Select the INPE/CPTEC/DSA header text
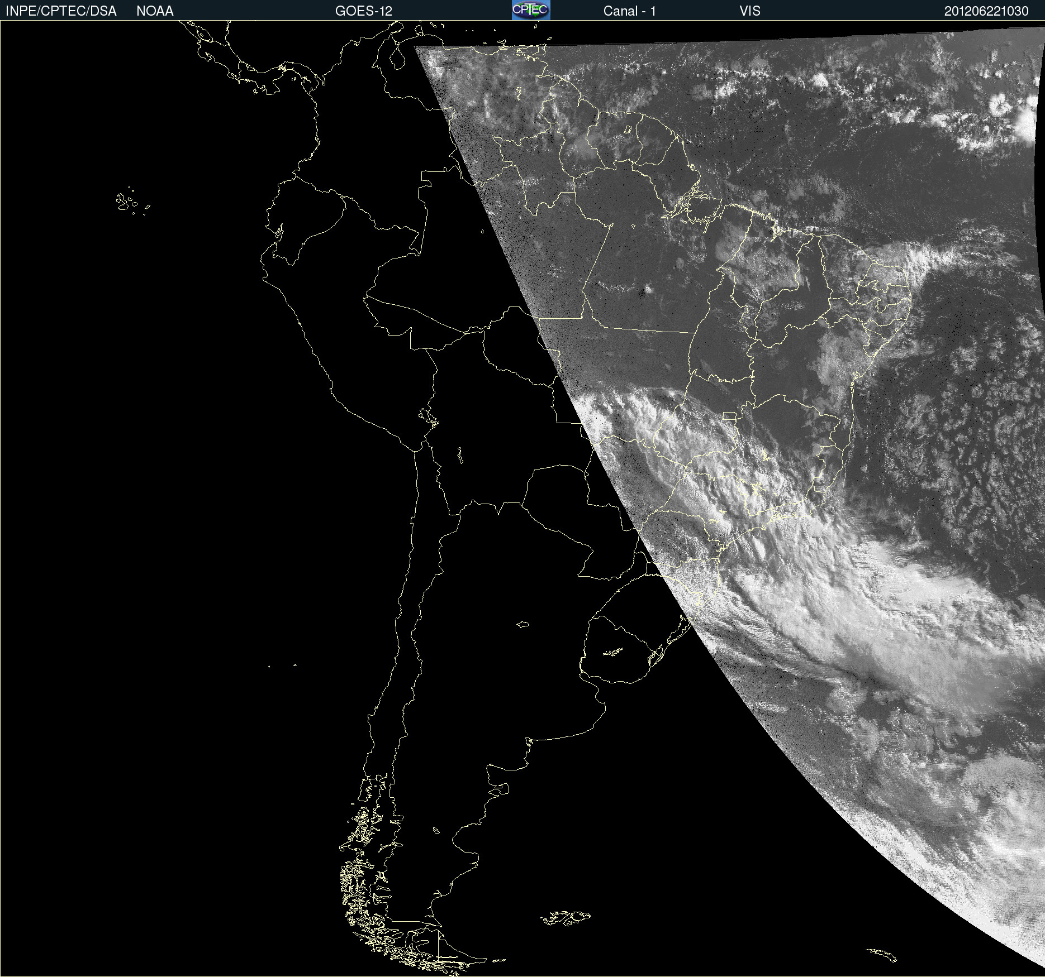This screenshot has height=977, width=1045. pyautogui.click(x=61, y=11)
